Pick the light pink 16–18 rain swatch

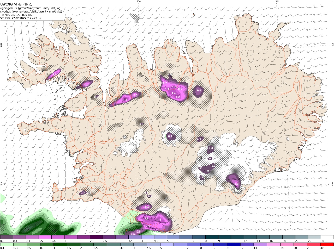point(273,244)
